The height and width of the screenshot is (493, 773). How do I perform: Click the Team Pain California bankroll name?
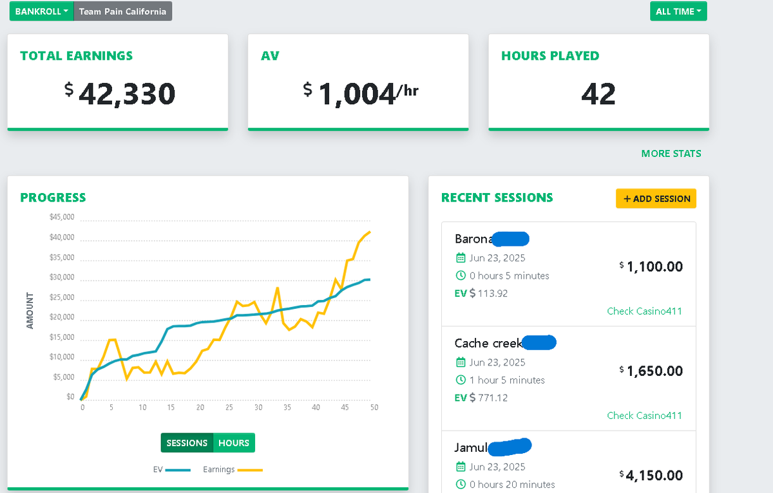click(122, 11)
